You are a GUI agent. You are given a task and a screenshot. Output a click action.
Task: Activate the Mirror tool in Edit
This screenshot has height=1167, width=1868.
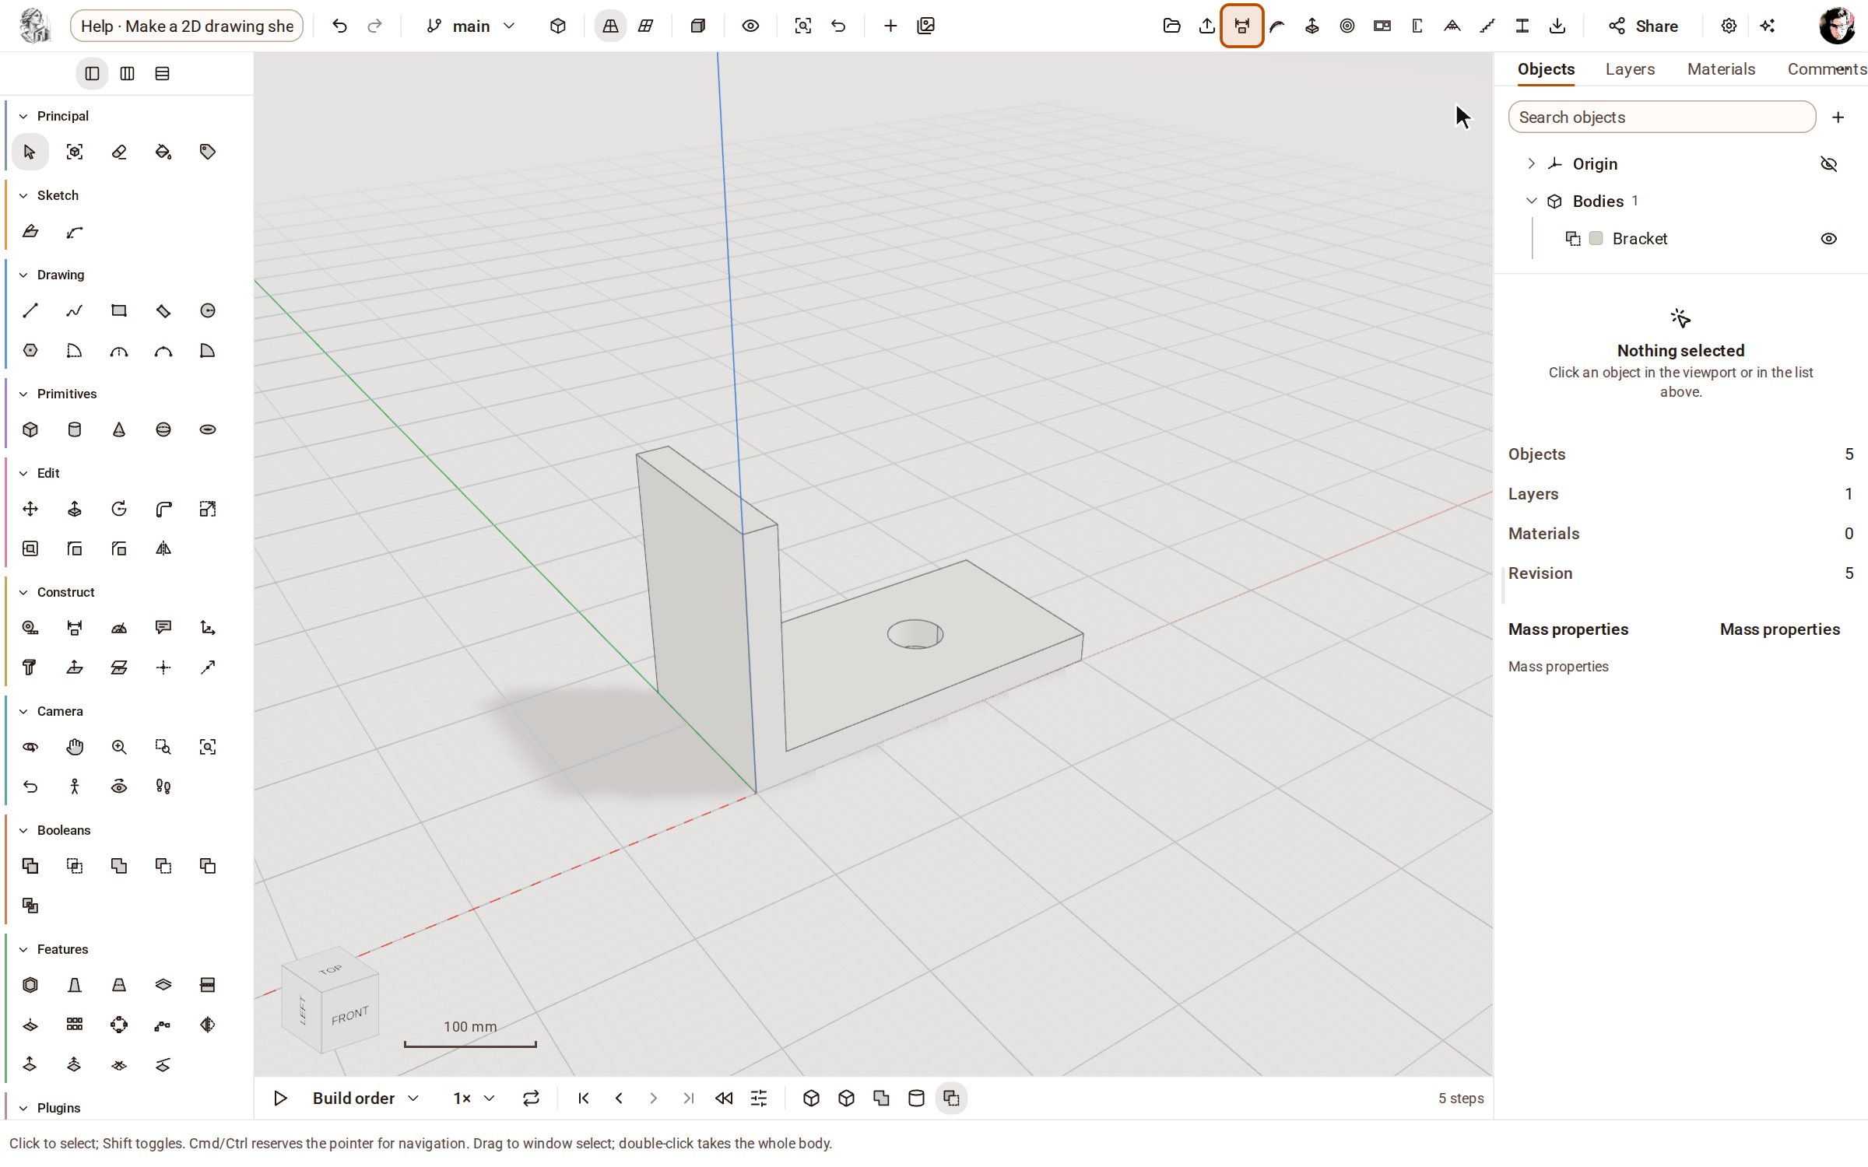pyautogui.click(x=163, y=548)
